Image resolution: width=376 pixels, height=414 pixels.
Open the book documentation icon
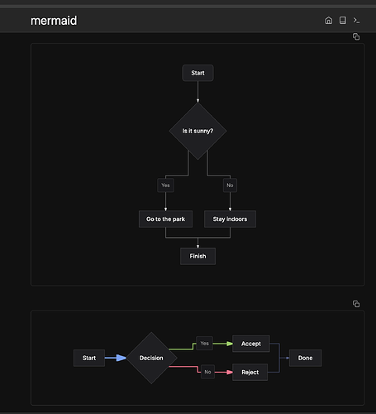point(342,21)
